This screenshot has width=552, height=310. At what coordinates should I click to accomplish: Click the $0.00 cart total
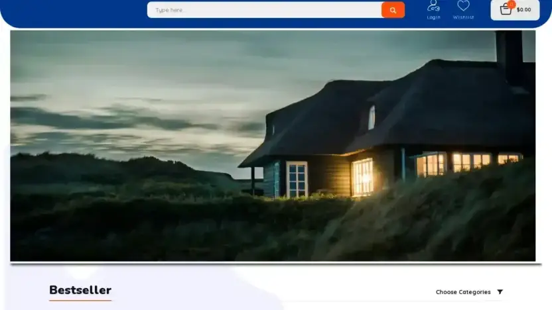[524, 10]
